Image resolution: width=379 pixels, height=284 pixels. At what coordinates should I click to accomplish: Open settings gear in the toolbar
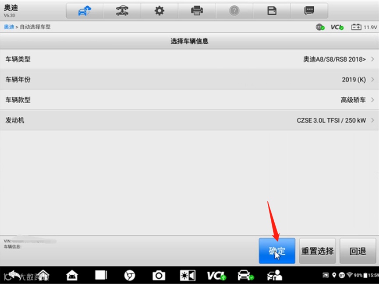coord(159,11)
